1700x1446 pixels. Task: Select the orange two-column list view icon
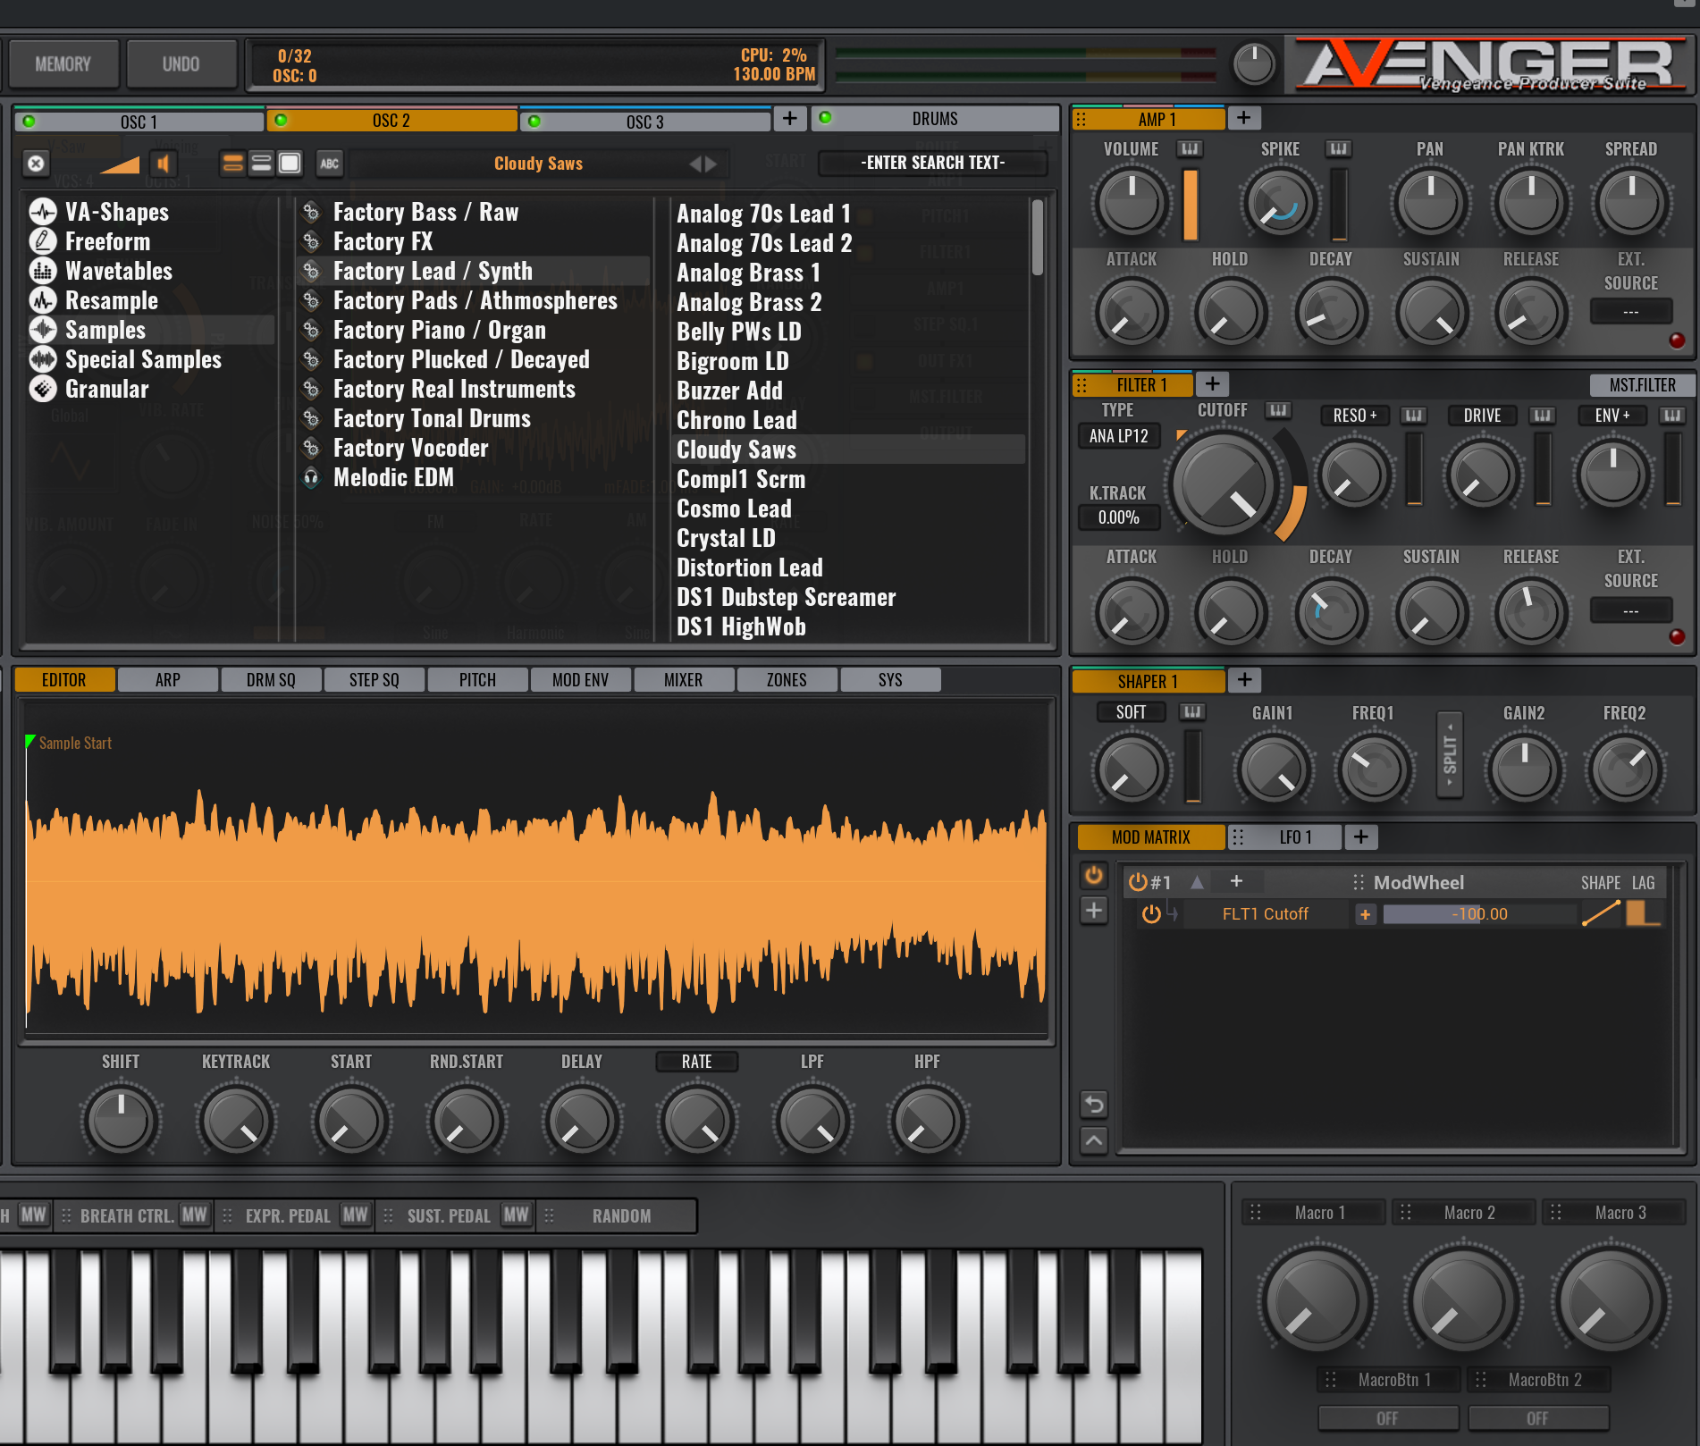232,163
